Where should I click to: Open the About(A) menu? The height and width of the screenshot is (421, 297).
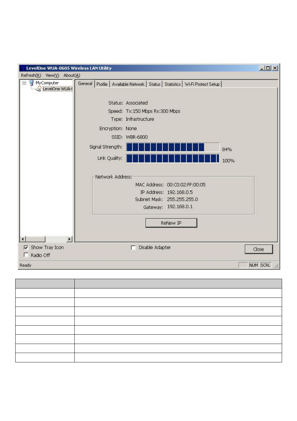[x=72, y=75]
